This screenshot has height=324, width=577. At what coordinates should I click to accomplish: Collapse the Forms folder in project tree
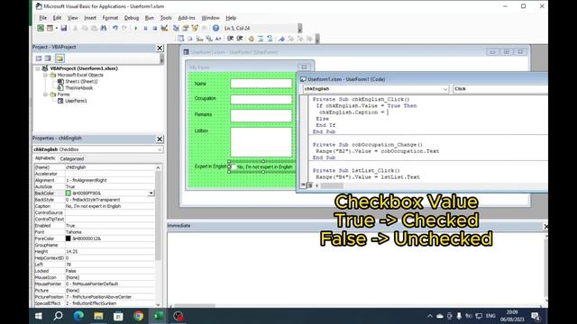45,94
